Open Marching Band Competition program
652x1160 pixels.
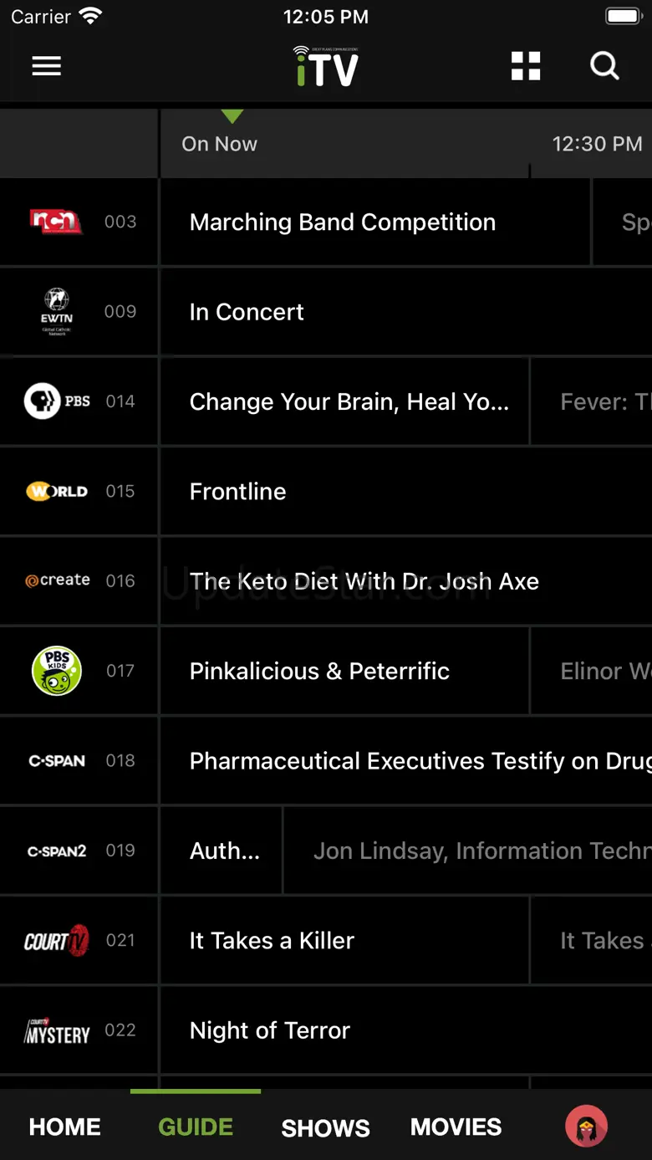(x=343, y=222)
